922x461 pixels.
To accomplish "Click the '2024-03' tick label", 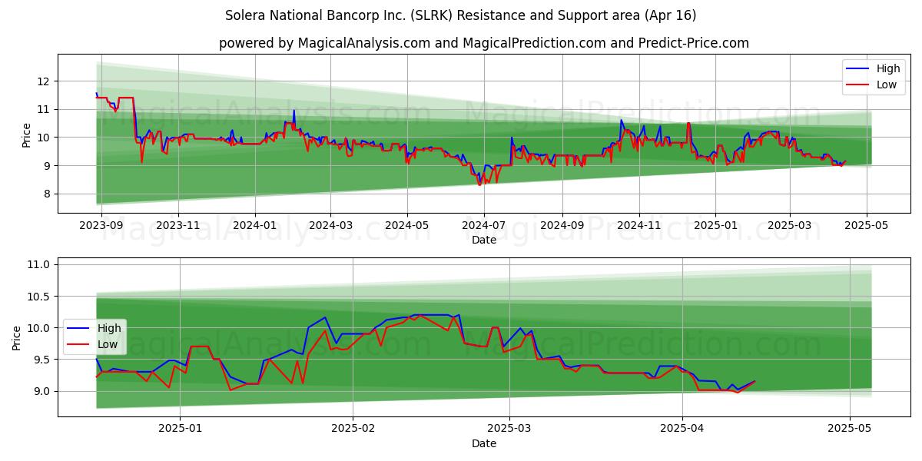I will click(x=330, y=226).
